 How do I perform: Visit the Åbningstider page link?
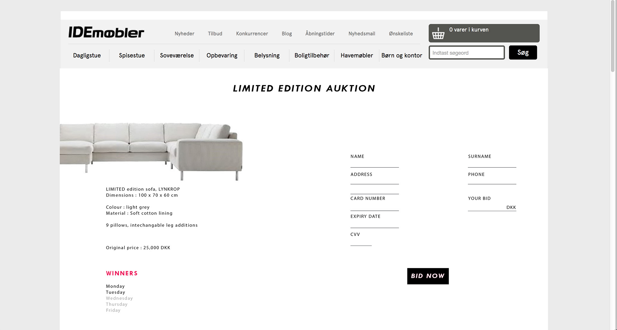[x=320, y=33]
